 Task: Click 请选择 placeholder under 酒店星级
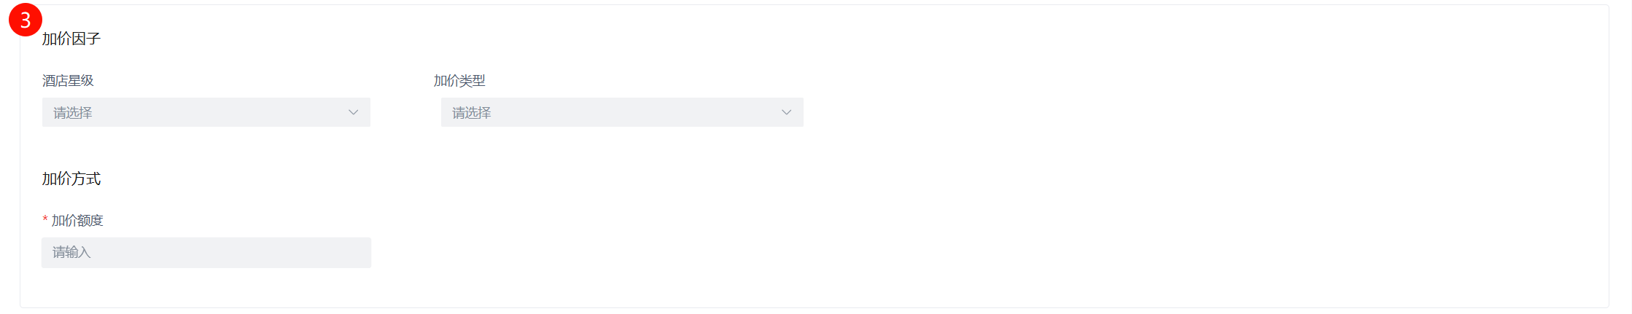(x=73, y=113)
